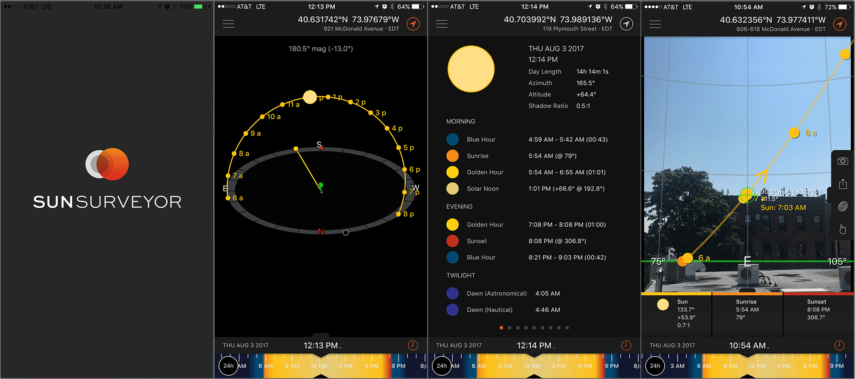Open the Sun panel showing 133.7° in the AR view

click(x=676, y=315)
